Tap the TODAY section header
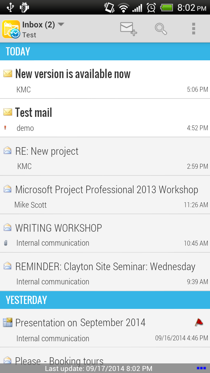The width and height of the screenshot is (210, 373). tap(105, 51)
